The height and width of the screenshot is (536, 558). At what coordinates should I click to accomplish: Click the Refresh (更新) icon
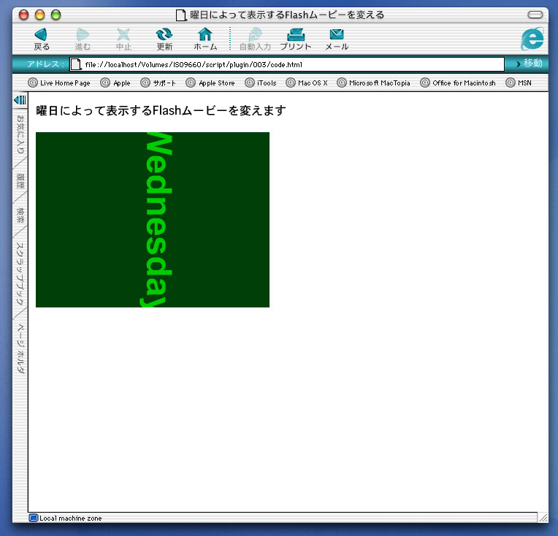(164, 34)
